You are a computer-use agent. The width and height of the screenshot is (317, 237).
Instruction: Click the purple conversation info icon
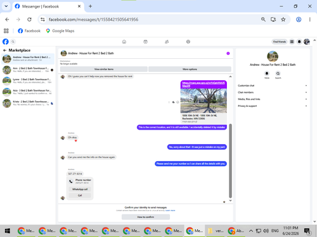click(228, 53)
